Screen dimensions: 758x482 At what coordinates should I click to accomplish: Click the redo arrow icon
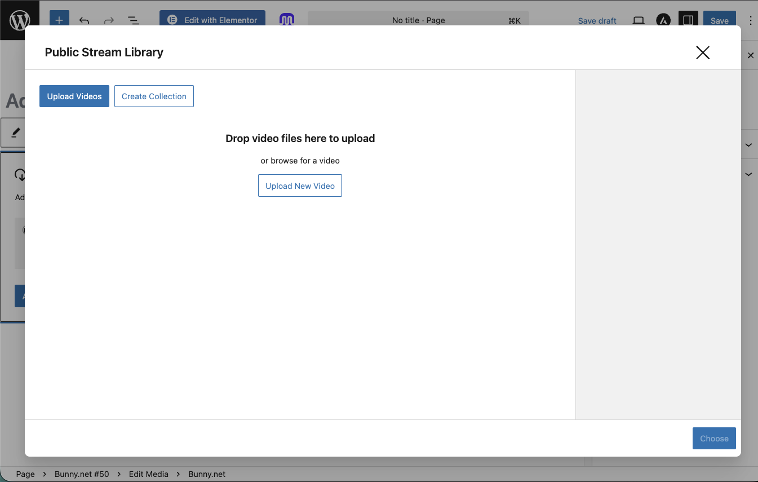[x=109, y=20]
